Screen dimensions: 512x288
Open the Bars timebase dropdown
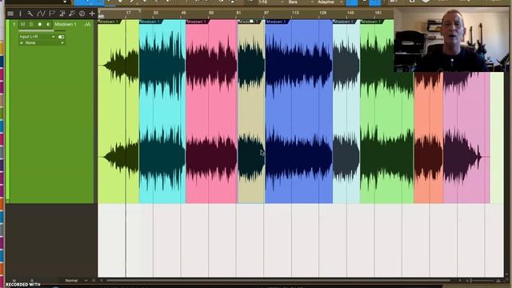pyautogui.click(x=301, y=2)
